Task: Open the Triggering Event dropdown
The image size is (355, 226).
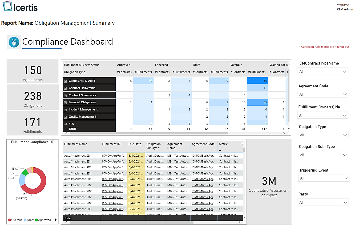Action: (323, 178)
